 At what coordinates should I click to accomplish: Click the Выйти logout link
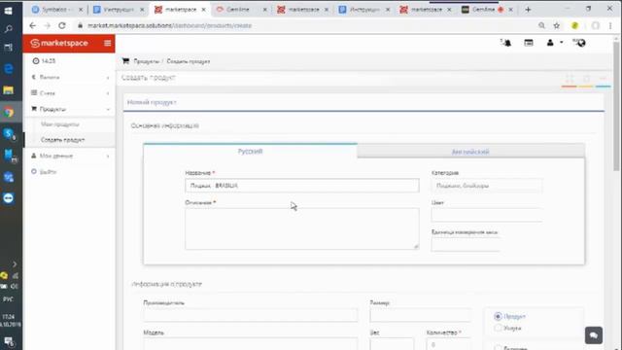48,172
